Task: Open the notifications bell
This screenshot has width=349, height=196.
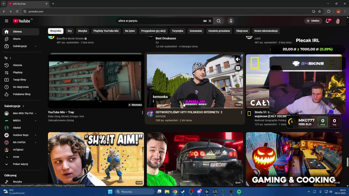Action: pyautogui.click(x=328, y=21)
